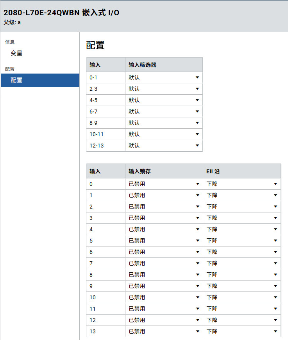
Task: Click the 10-11 input range cell
Action: [x=106, y=134]
